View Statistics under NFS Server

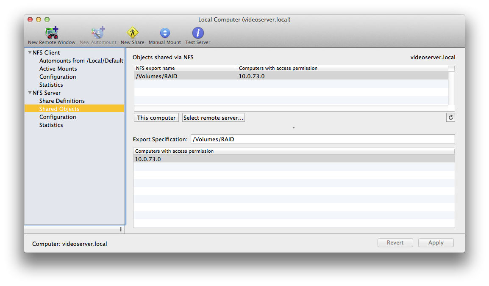click(x=51, y=125)
